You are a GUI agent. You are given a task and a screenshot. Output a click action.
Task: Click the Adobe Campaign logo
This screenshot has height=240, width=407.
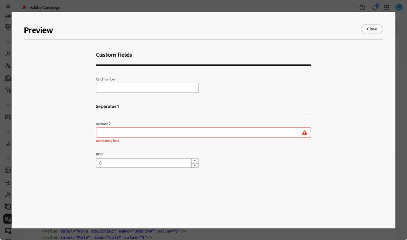pos(24,8)
